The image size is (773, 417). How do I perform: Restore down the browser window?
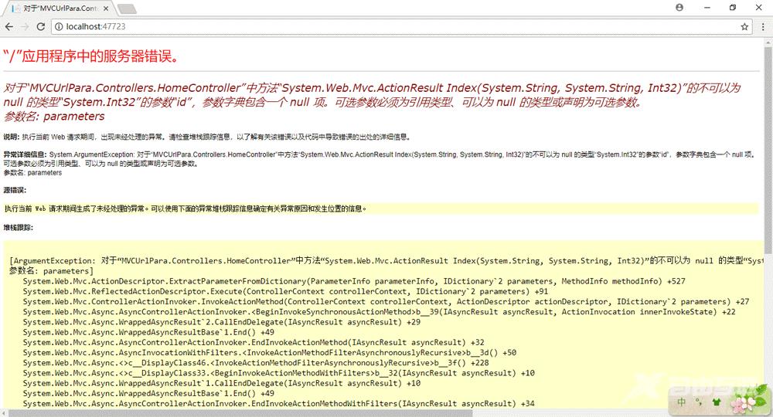[733, 8]
